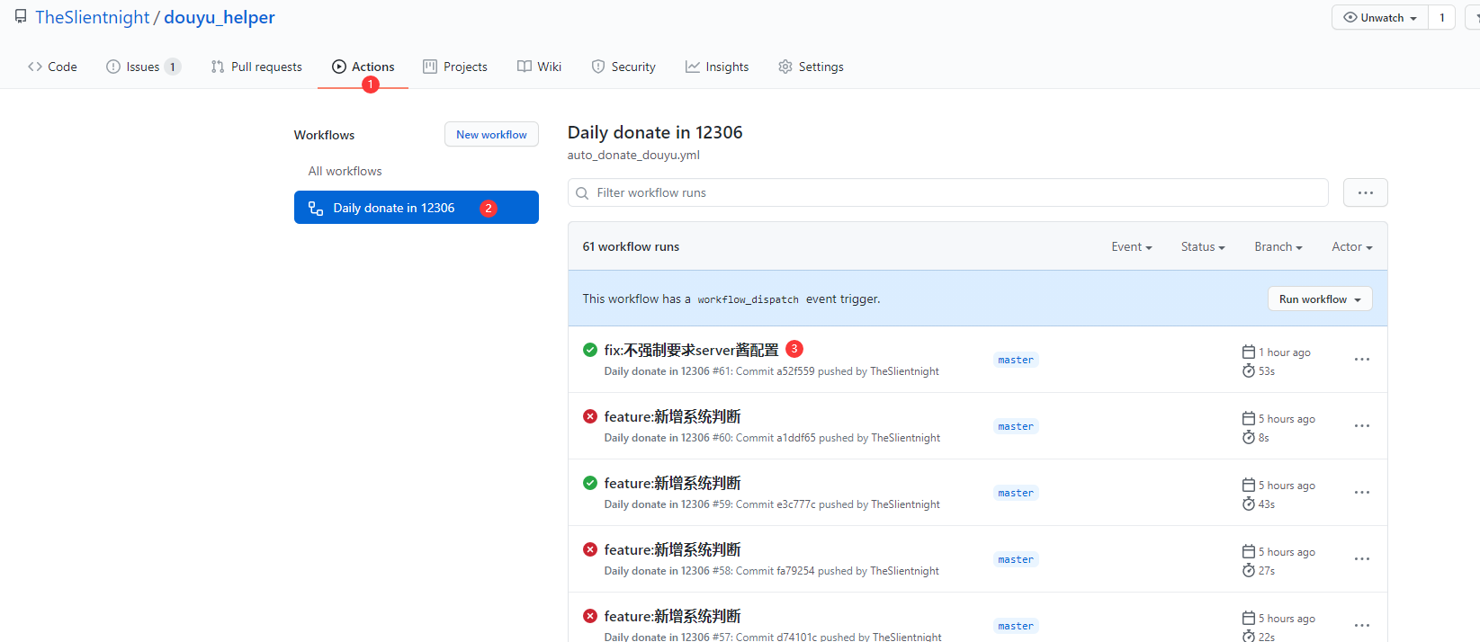The image size is (1480, 642).
Task: Open run #58 feature:新增系统判断
Action: coord(672,549)
